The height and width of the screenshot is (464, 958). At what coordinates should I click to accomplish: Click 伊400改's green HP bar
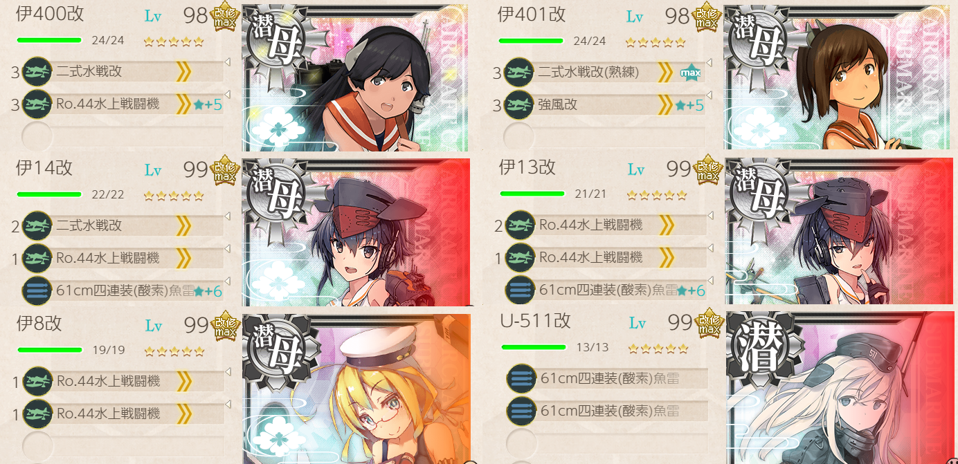coord(49,40)
